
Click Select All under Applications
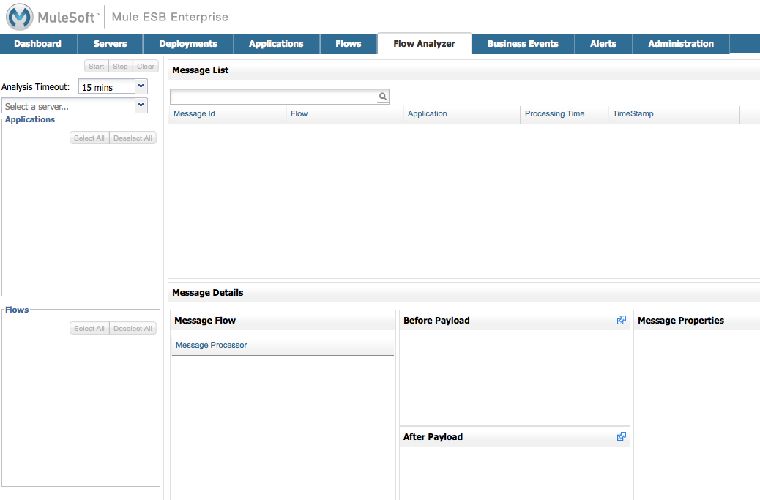[89, 138]
